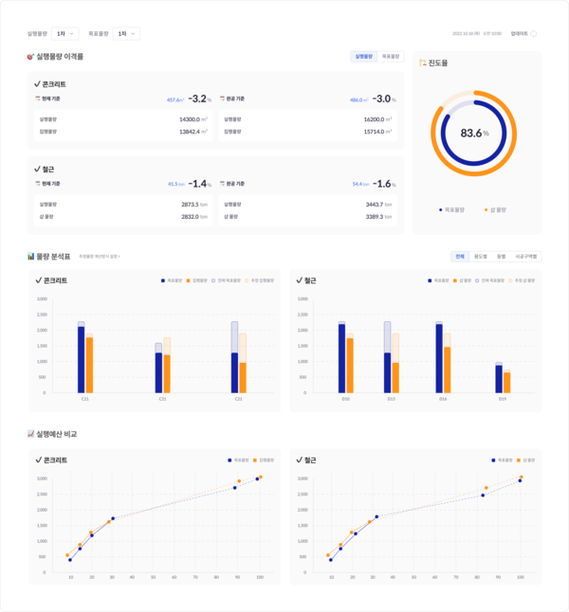Click the target icon beside 실행물량 이격률

(31, 57)
